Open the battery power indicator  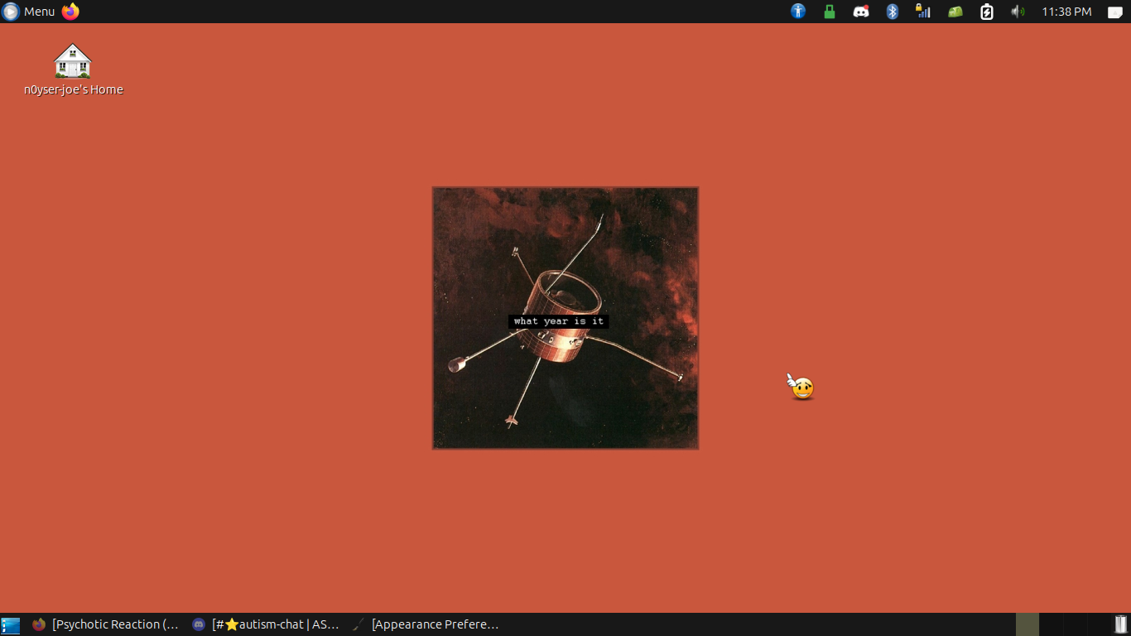click(x=987, y=12)
